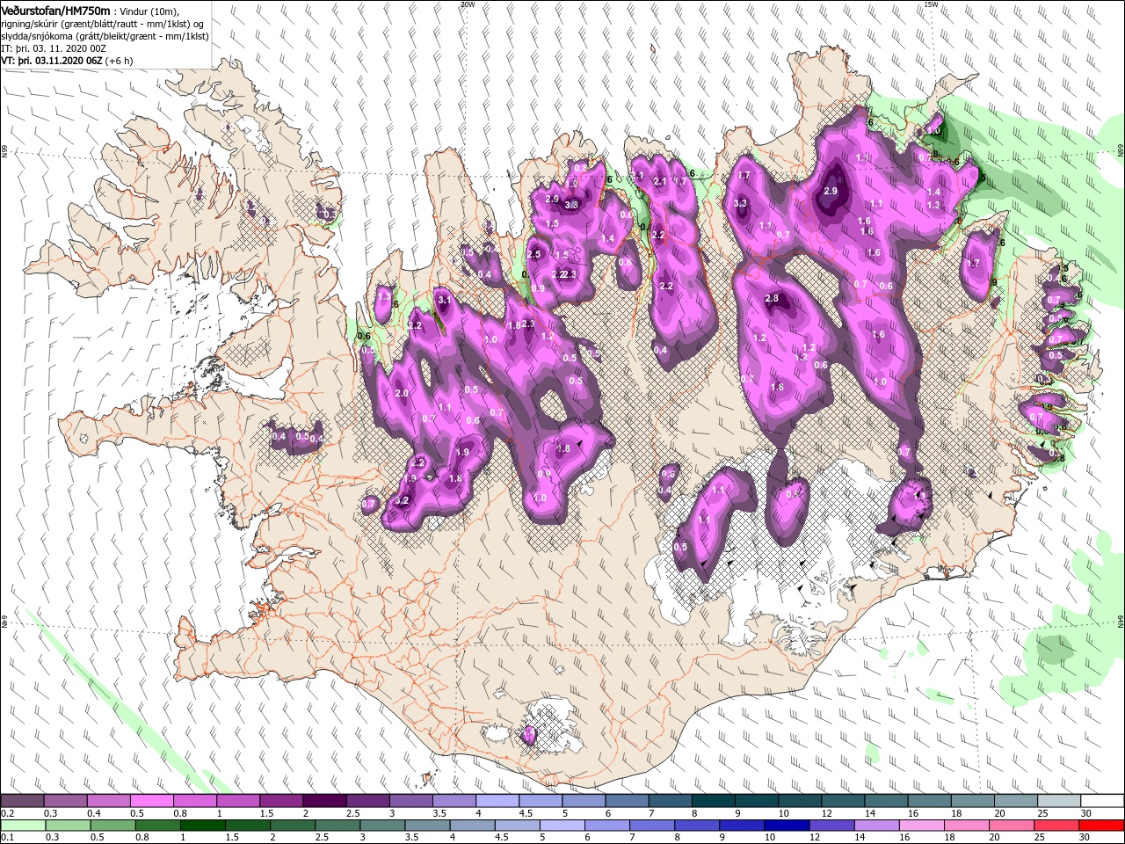Select the snow scale swatch between 8 and 9
The height and width of the screenshot is (844, 1125).
click(714, 801)
